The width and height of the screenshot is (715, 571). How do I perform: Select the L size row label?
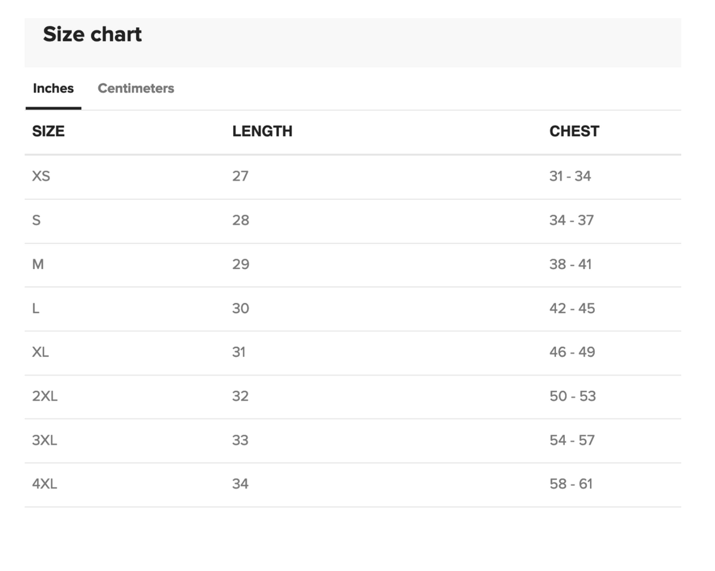[x=36, y=308]
